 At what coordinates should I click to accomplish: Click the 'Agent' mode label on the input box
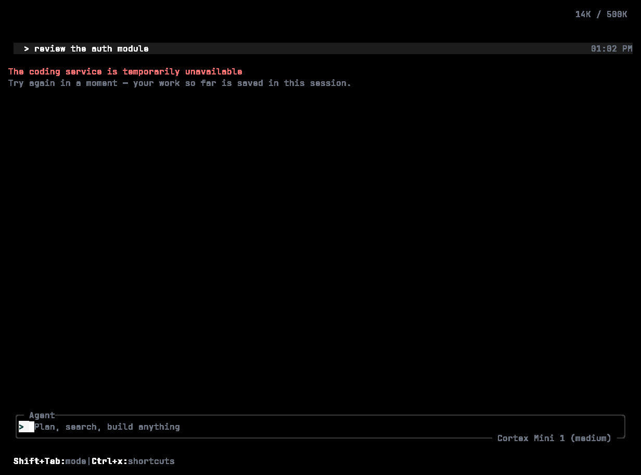tap(42, 415)
